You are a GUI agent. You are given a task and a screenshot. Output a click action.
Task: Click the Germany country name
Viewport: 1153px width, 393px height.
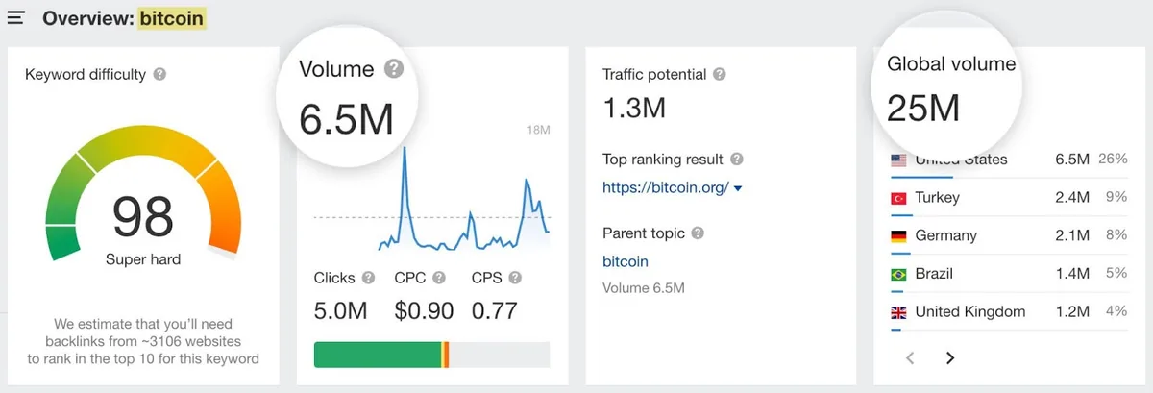point(945,235)
